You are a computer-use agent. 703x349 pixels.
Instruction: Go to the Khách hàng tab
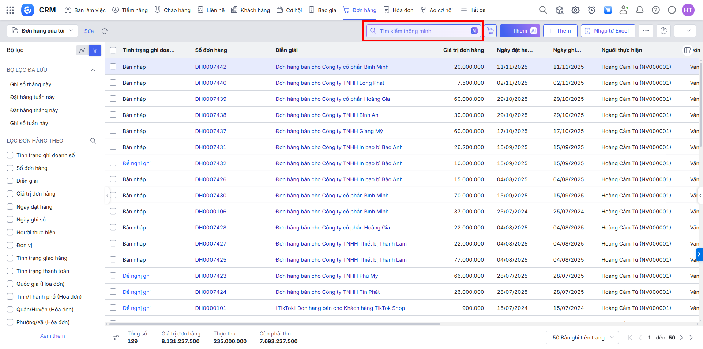click(x=251, y=10)
